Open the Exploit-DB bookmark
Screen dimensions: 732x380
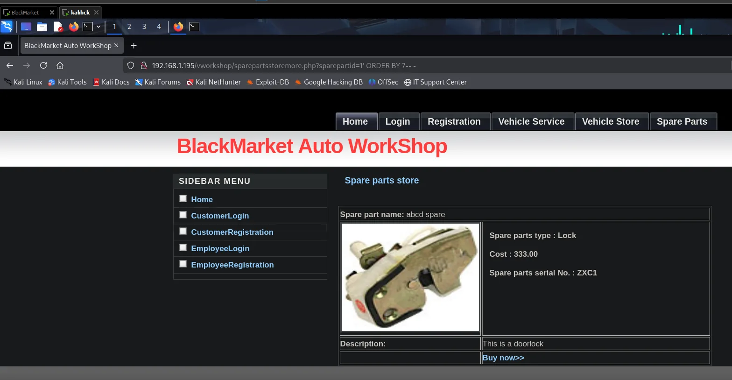click(x=267, y=82)
